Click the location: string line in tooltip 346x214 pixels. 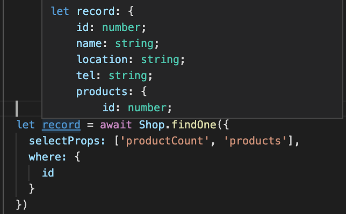pos(131,59)
